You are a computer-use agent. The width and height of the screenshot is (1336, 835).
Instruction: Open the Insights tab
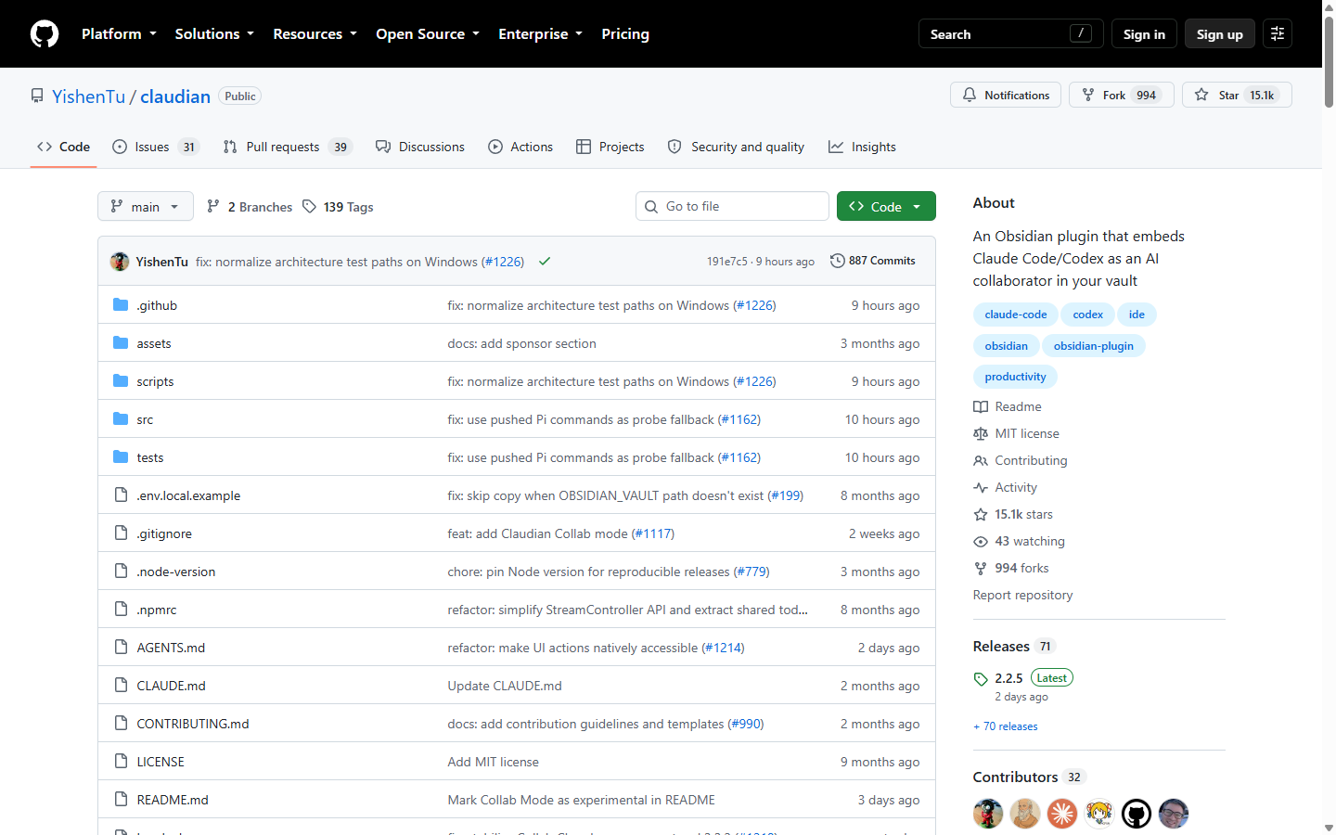(862, 147)
